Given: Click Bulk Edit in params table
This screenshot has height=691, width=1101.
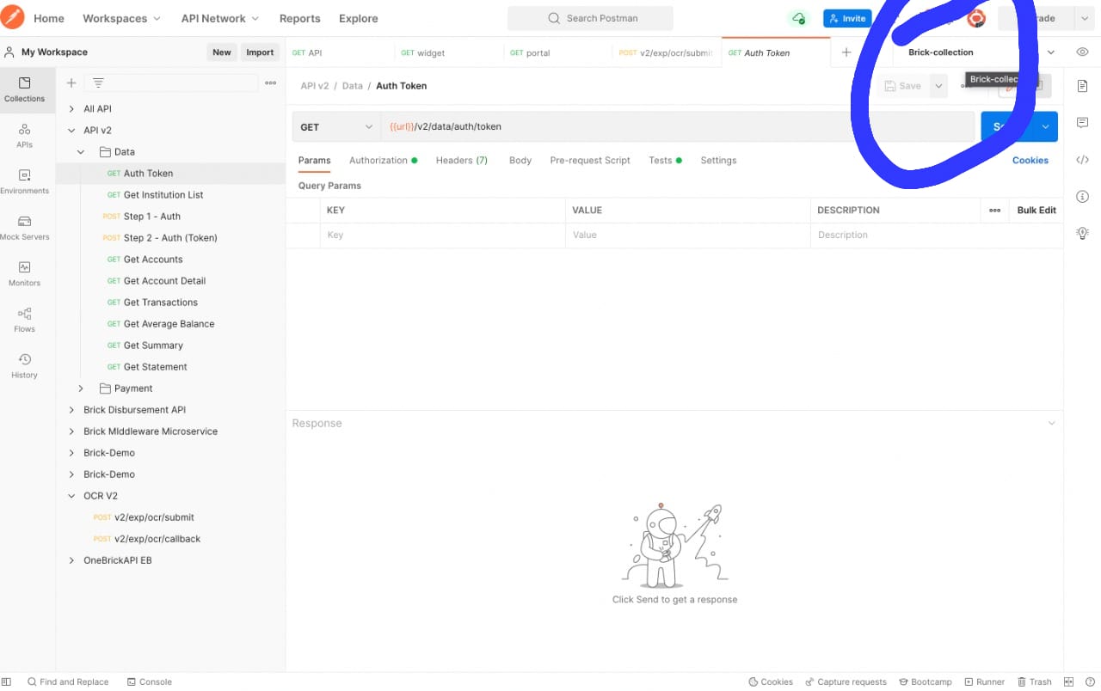Looking at the screenshot, I should coord(1036,211).
